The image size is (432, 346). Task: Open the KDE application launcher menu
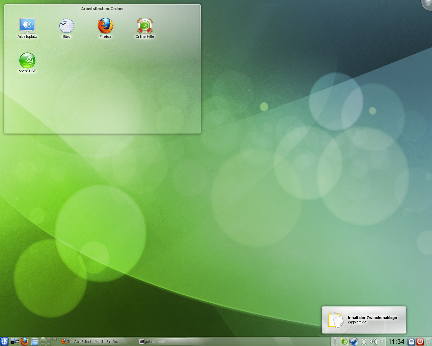click(x=4, y=341)
